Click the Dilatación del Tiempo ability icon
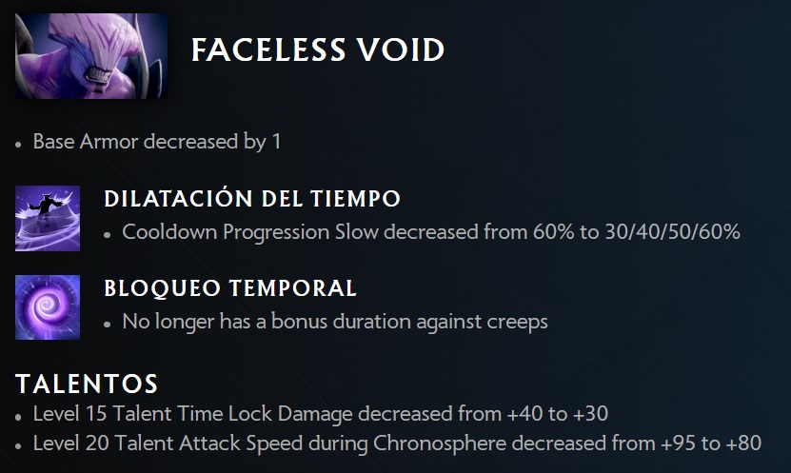The image size is (791, 473). pyautogui.click(x=48, y=218)
